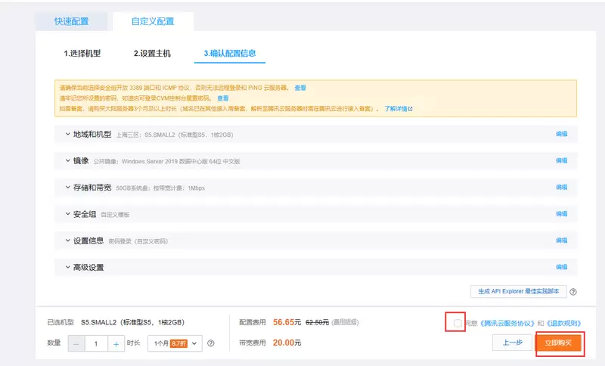The height and width of the screenshot is (366, 605).
Task: Focus the 数量 quantity input field
Action: point(96,343)
